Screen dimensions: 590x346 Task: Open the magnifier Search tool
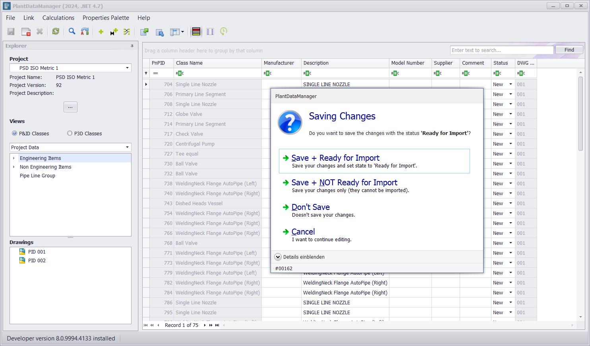click(x=72, y=31)
